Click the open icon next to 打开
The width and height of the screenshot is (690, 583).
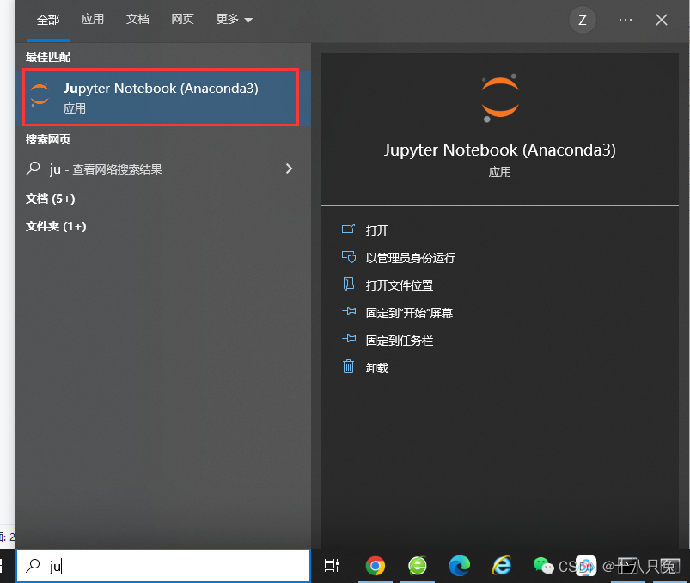(349, 229)
